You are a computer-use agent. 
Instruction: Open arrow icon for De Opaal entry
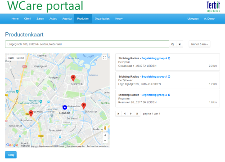[x=169, y=58]
